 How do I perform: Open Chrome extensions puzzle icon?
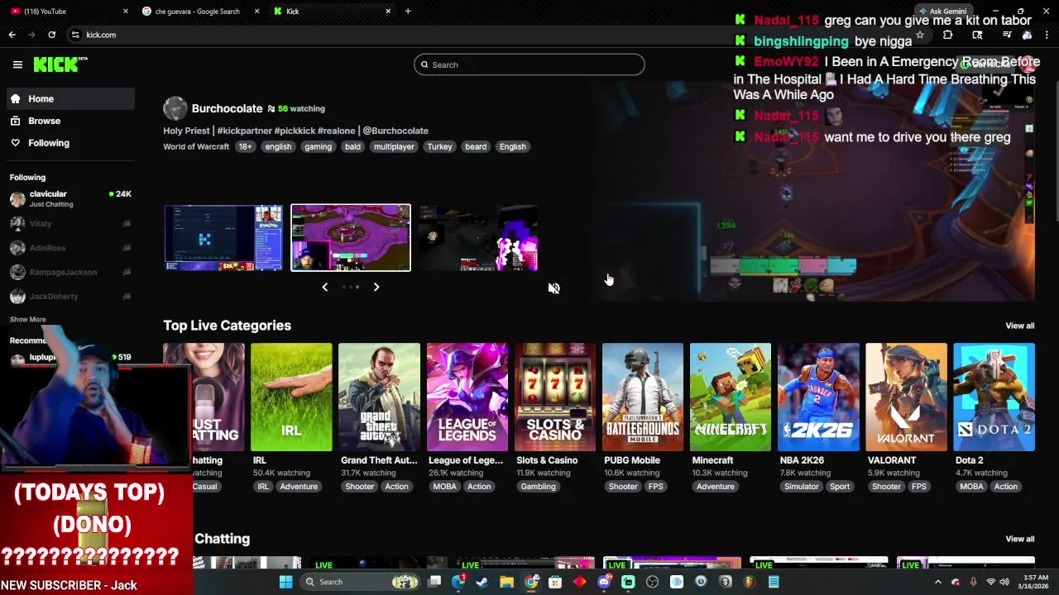coord(947,35)
